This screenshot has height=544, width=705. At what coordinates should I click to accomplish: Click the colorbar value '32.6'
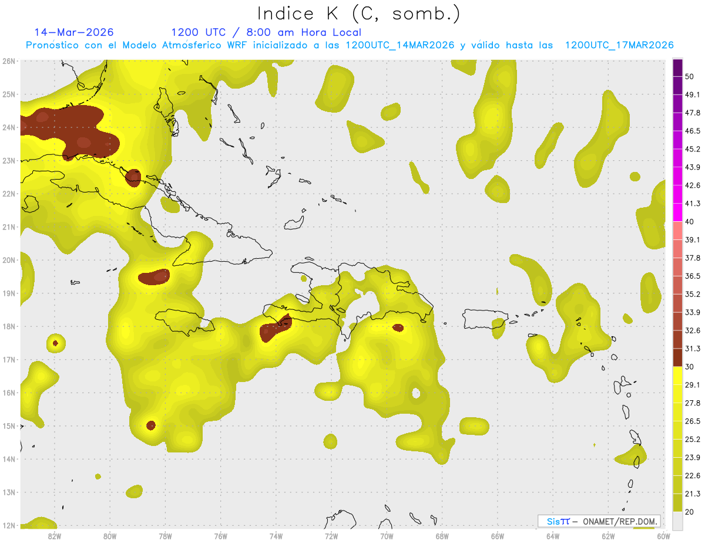point(693,330)
